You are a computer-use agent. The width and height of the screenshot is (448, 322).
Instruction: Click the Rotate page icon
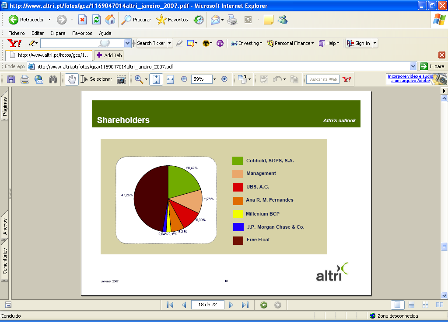point(242,79)
